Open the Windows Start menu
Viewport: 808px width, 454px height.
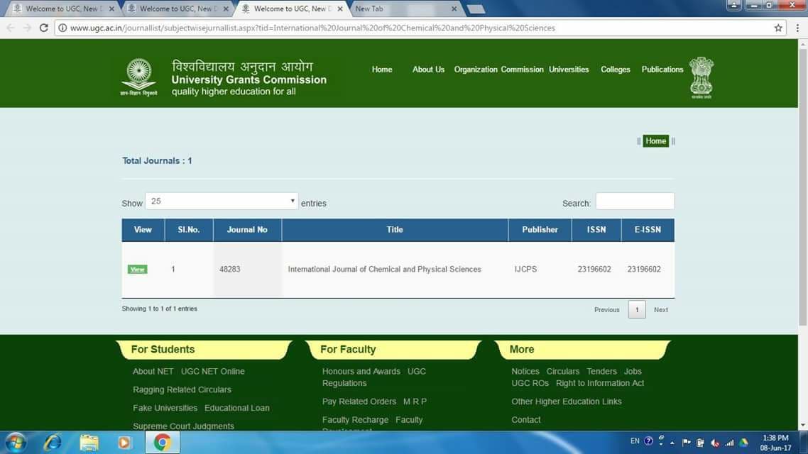(x=15, y=443)
